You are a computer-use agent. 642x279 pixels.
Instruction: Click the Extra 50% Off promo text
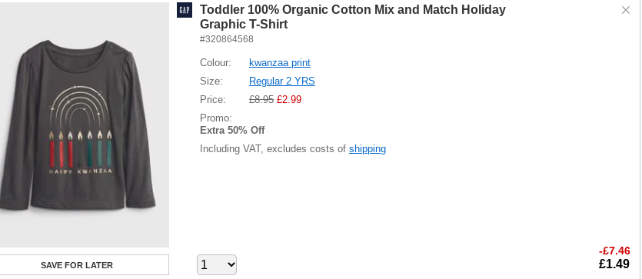(x=232, y=131)
